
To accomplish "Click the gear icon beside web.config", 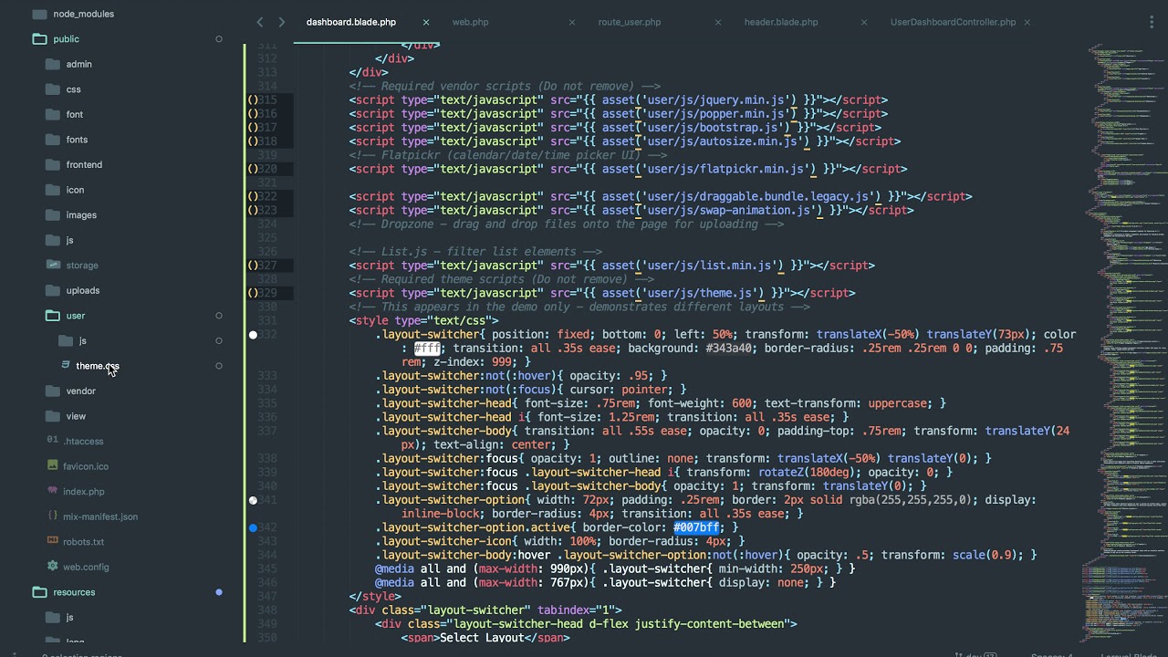I will 52,566.
